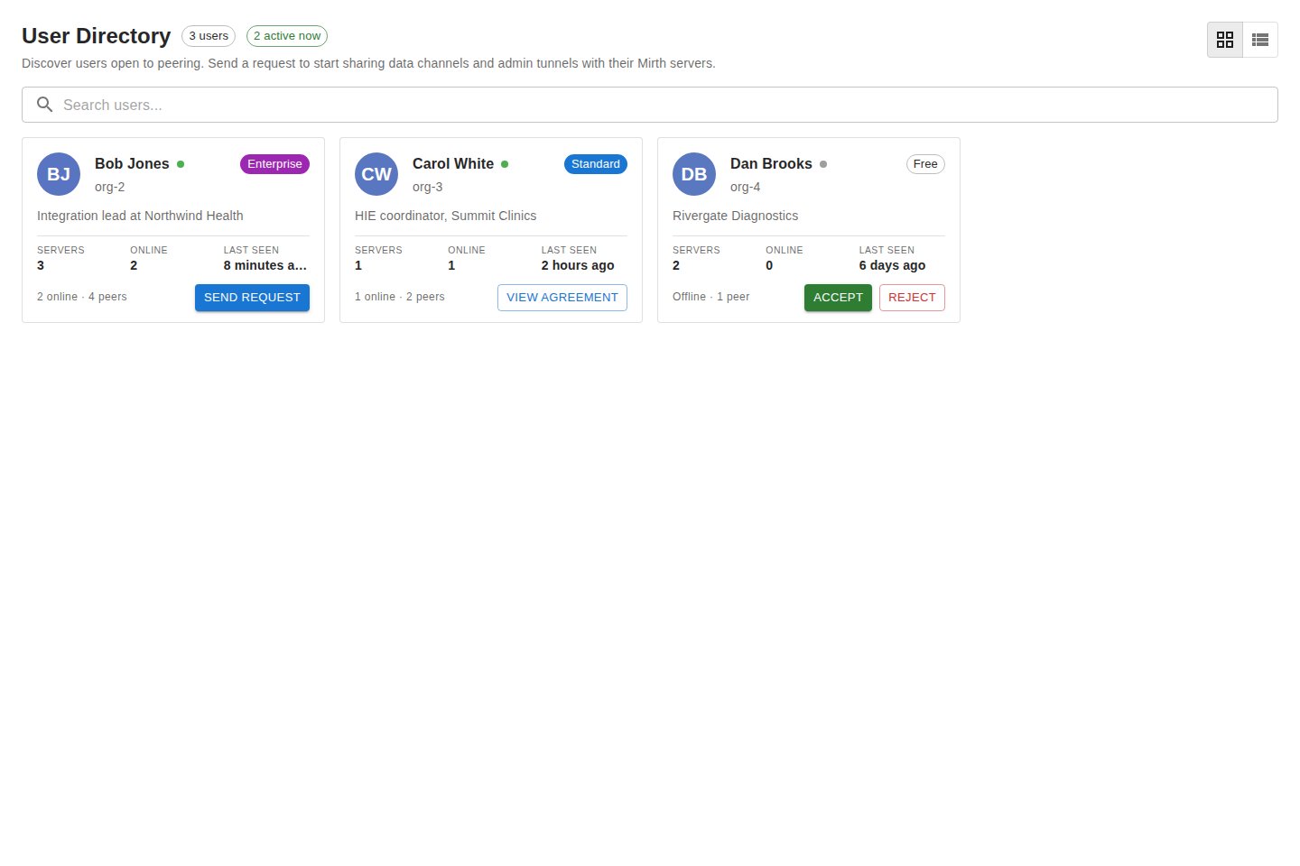The height and width of the screenshot is (866, 1300).
Task: Accept Dan Brooks' peering request
Action: tap(838, 298)
